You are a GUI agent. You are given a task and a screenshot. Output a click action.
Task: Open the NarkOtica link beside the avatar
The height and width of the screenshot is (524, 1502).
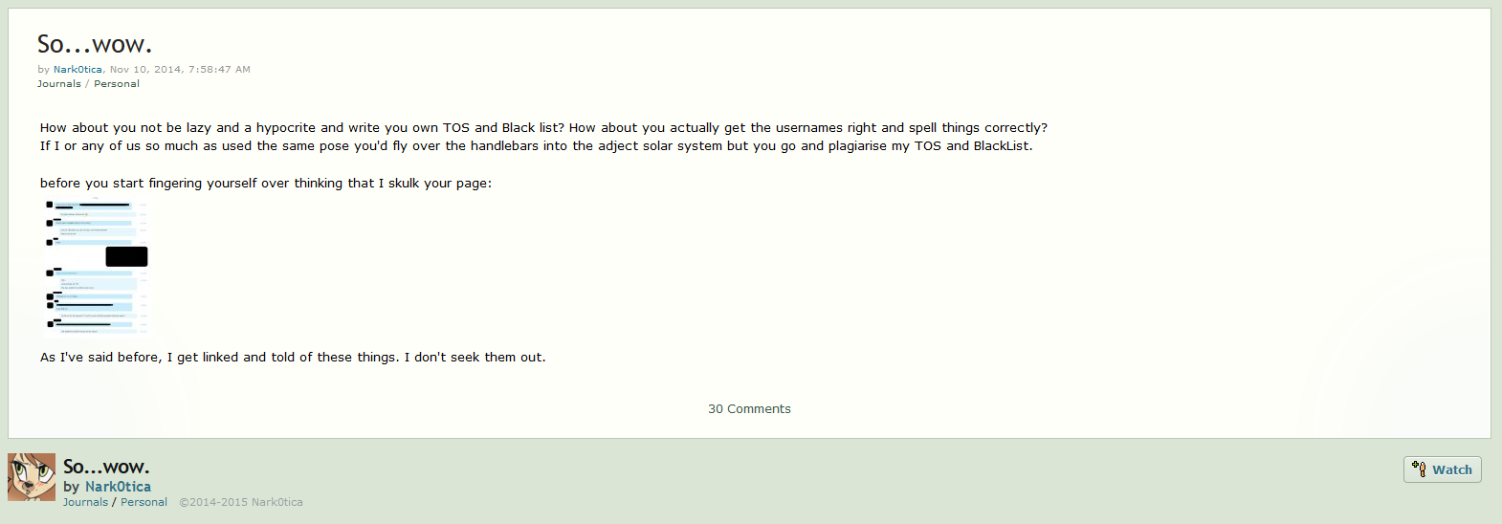click(x=118, y=487)
